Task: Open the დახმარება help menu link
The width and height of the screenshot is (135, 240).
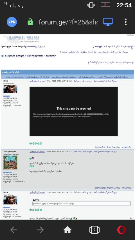Action: 74,52
